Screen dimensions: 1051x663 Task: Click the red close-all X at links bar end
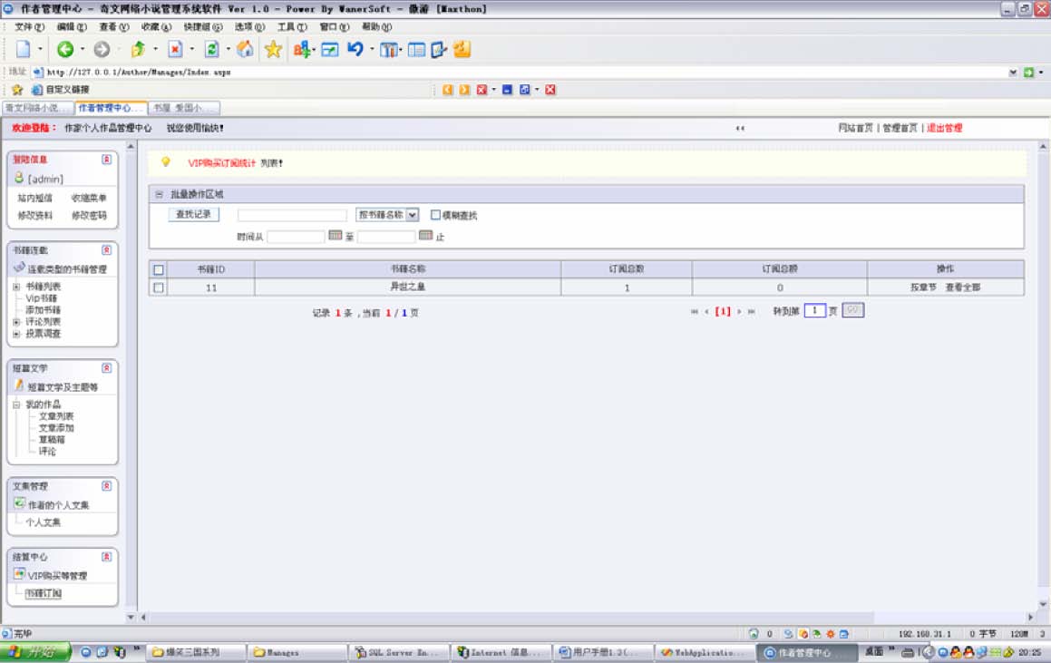tap(550, 90)
